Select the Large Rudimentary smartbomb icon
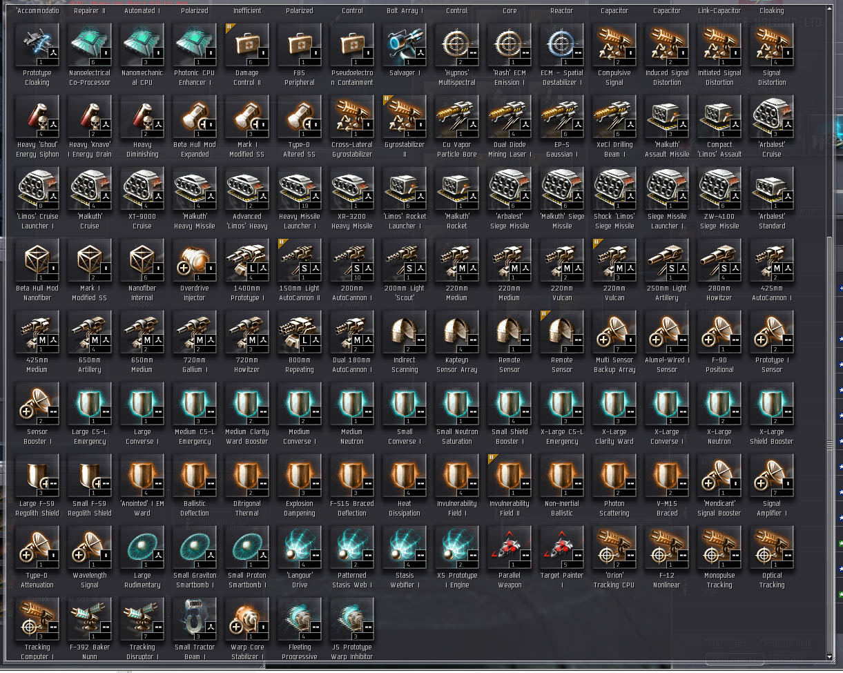843x673 pixels. tap(142, 548)
